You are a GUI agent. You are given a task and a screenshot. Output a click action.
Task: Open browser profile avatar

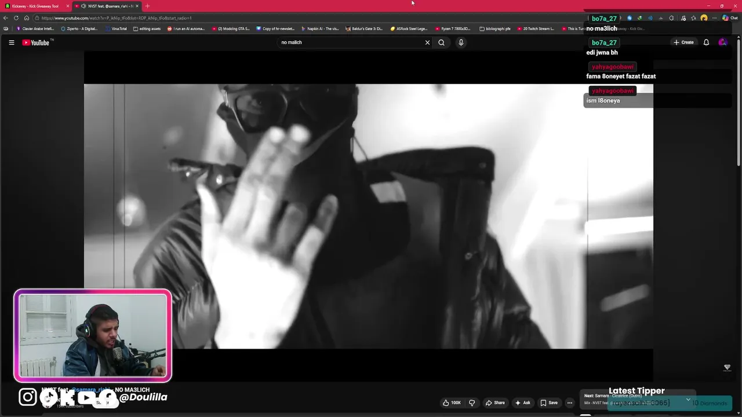[704, 18]
